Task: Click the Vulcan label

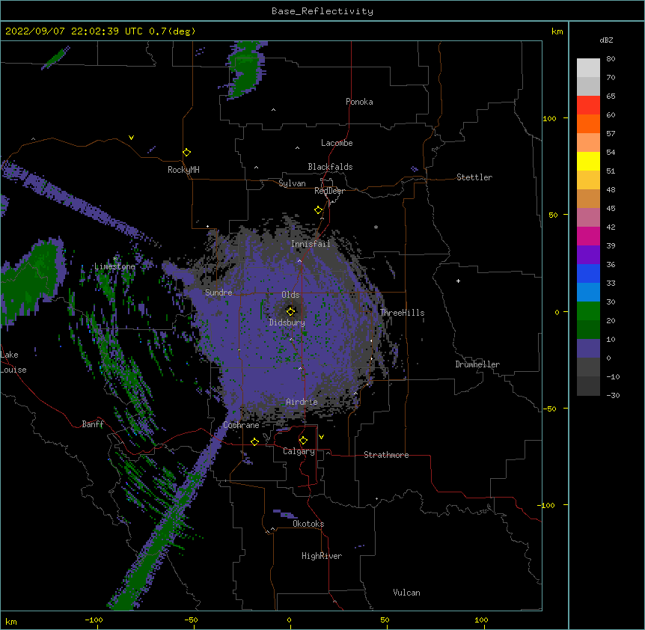Action: (x=406, y=593)
